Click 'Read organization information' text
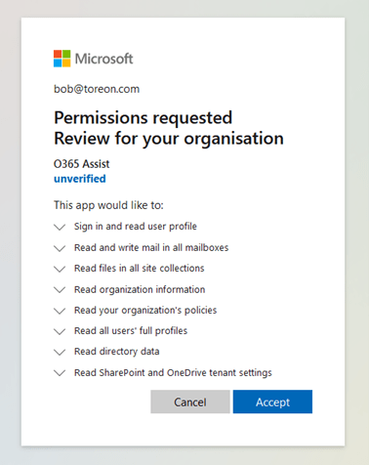The width and height of the screenshot is (369, 465). coord(140,289)
